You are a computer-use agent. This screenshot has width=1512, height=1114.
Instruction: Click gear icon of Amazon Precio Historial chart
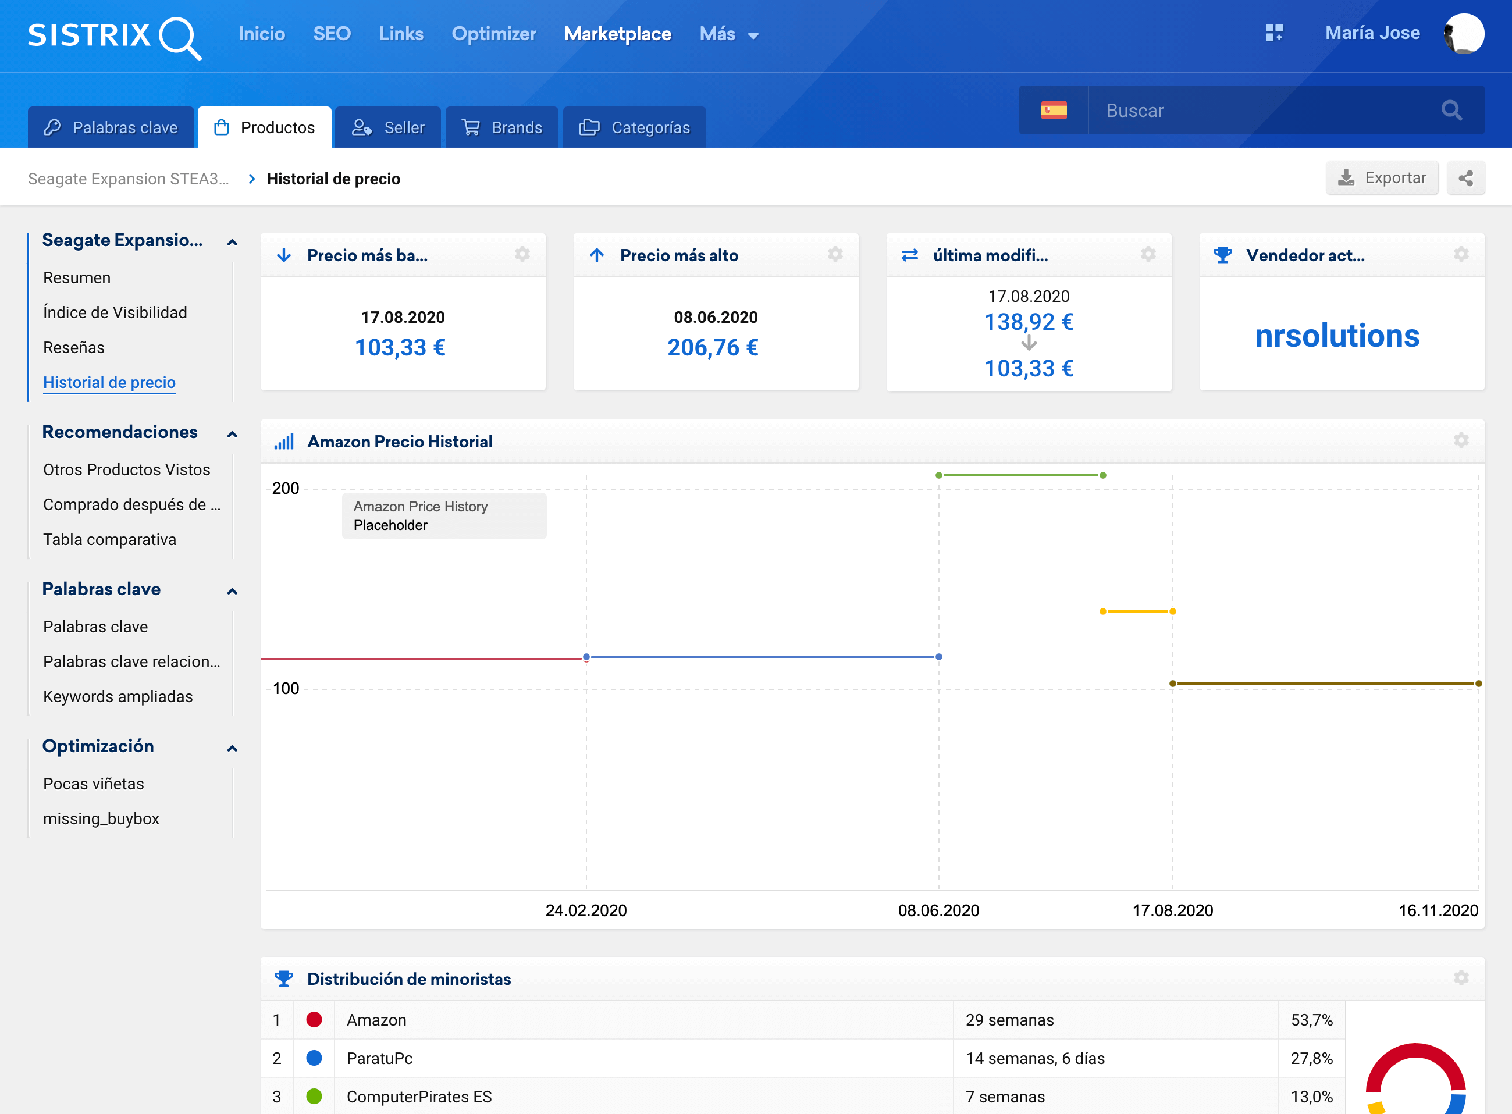click(1460, 440)
